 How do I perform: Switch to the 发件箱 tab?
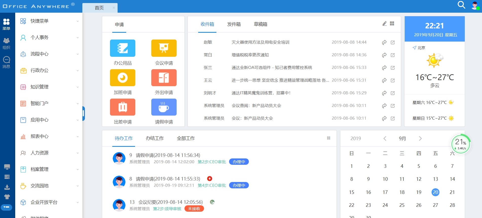coord(234,24)
